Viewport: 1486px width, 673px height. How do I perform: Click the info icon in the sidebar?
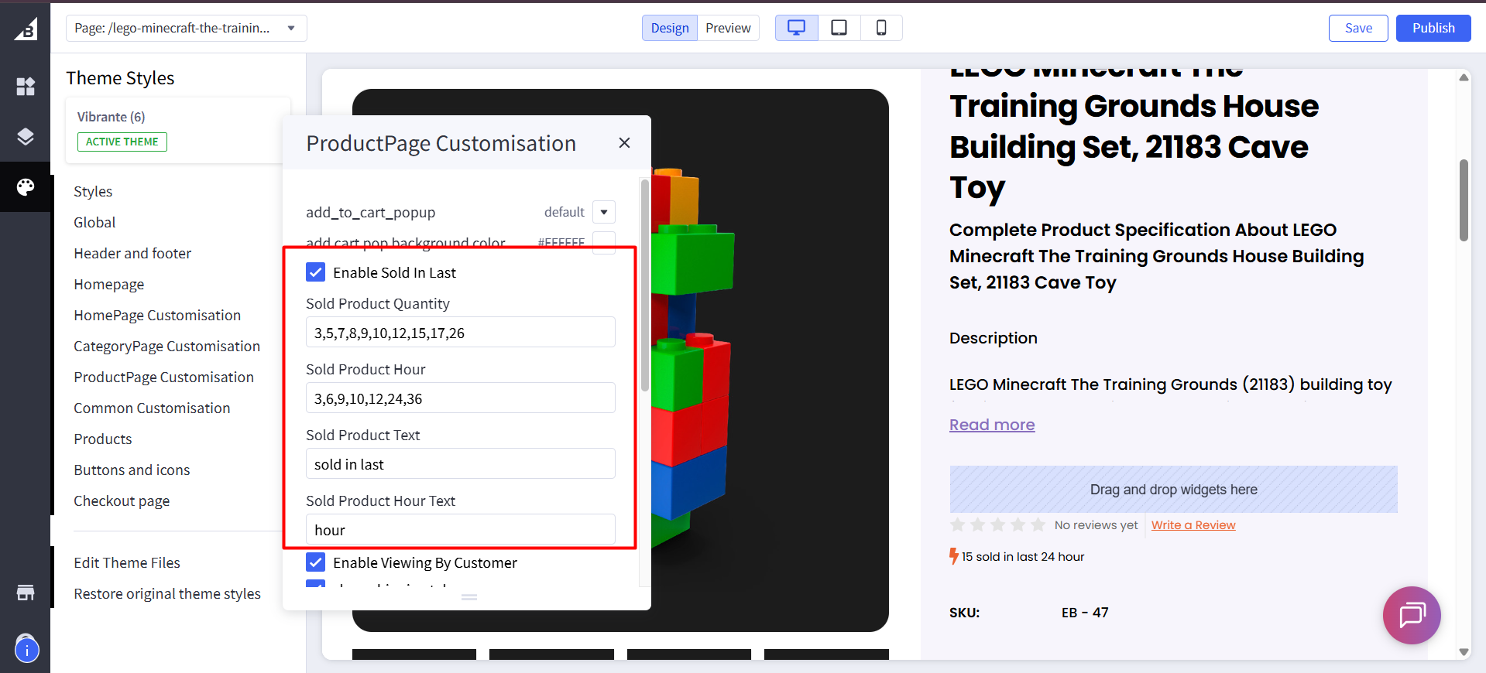26,651
